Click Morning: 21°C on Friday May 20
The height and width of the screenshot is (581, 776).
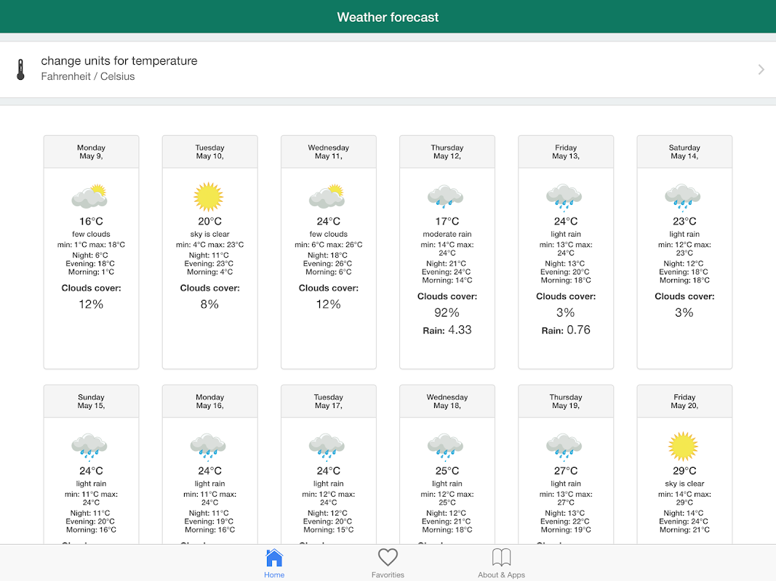(684, 529)
